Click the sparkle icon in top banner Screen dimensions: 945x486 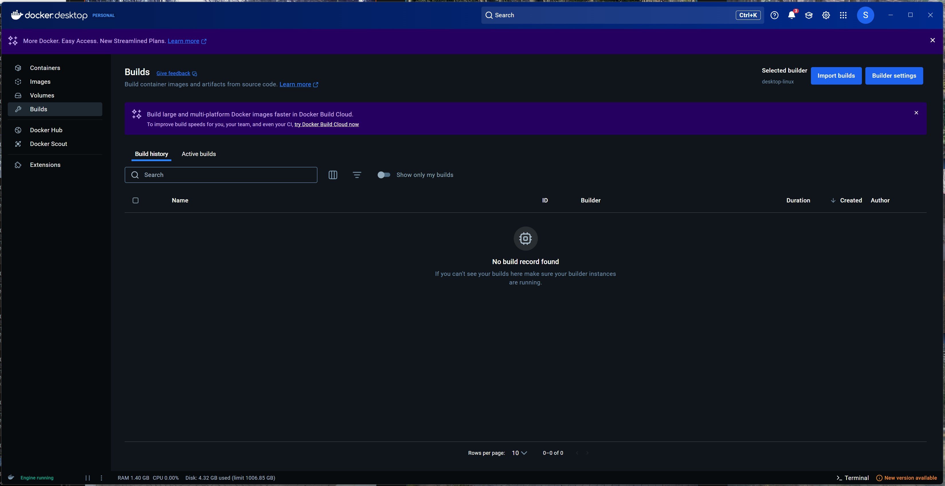13,41
